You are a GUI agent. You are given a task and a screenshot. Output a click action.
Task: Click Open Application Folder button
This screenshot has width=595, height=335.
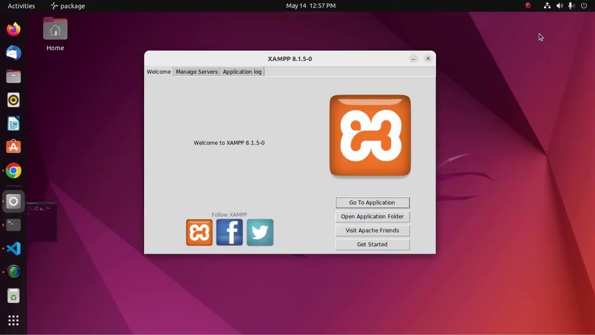372,216
